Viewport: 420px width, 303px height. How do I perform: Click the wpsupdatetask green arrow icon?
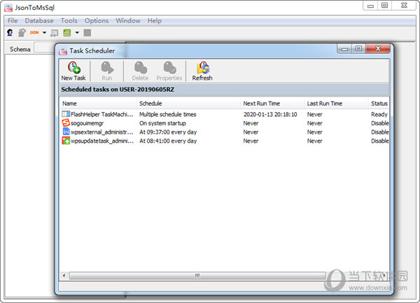(66, 141)
